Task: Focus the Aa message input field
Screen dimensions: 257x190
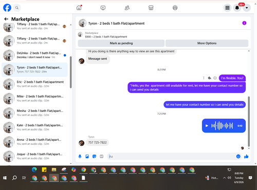Action: 171,157
